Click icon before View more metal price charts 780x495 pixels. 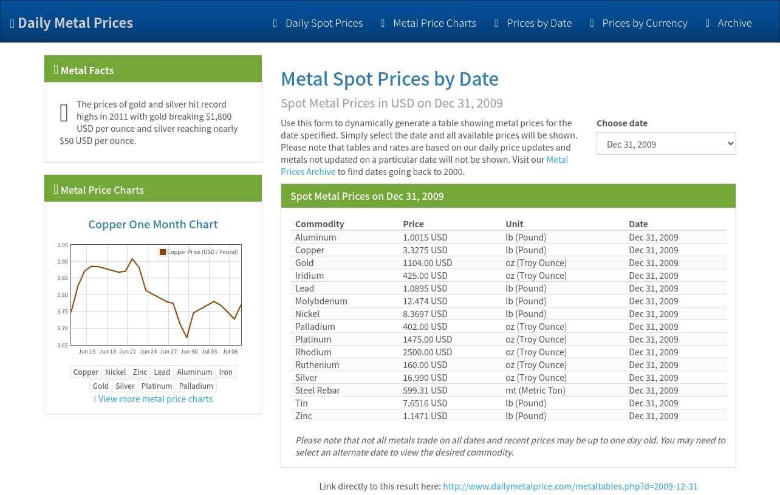pyautogui.click(x=95, y=399)
